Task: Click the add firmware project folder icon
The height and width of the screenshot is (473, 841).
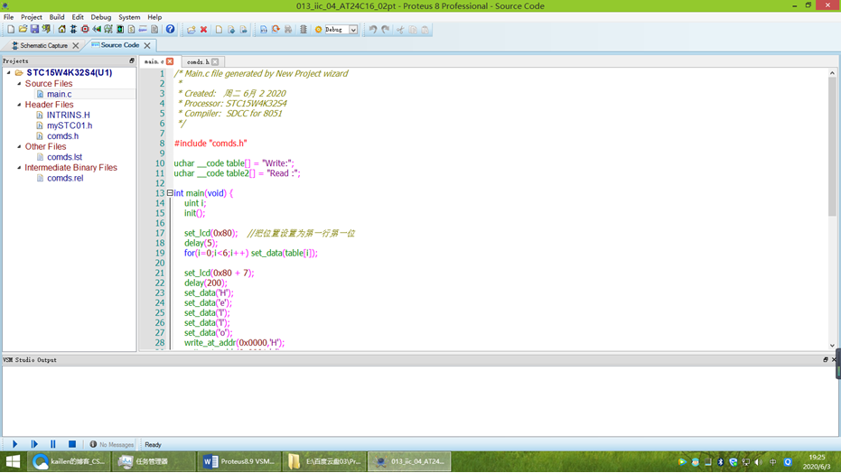Action: [192, 30]
